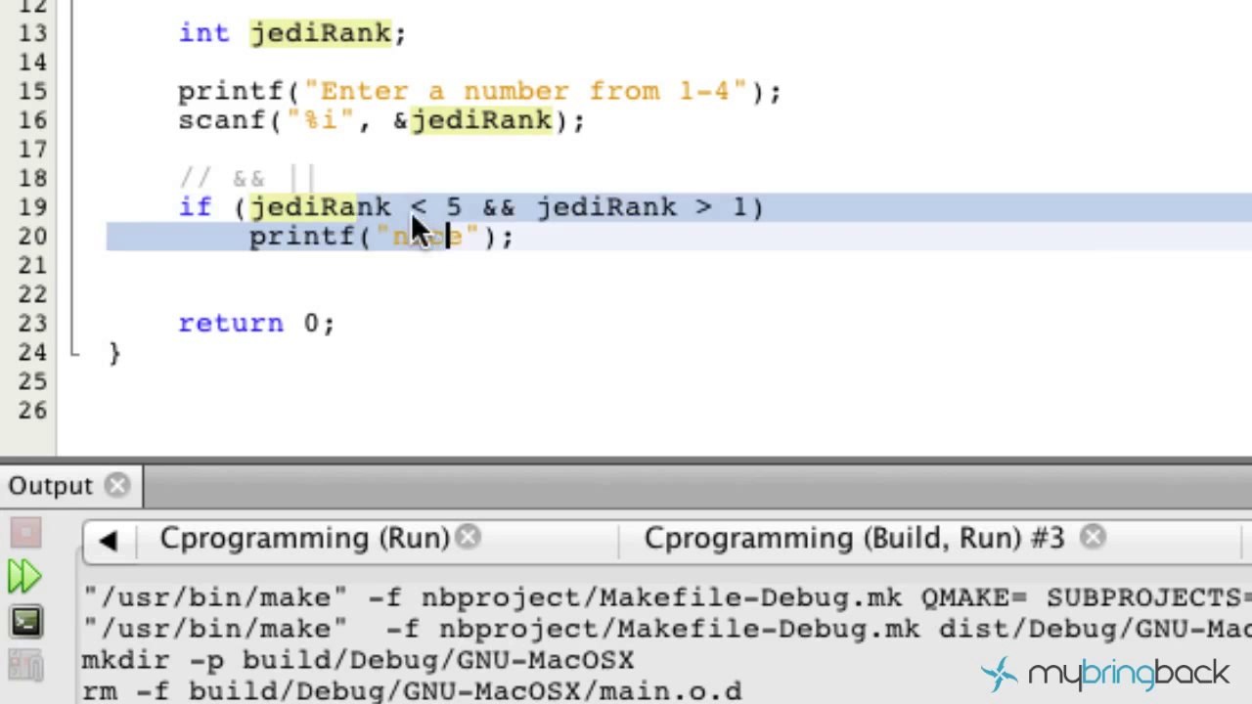Click the disabled stop icon in Output
This screenshot has height=704, width=1252.
pyautogui.click(x=26, y=533)
